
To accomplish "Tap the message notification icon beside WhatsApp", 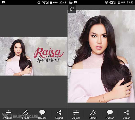I will tap(75, 2).
